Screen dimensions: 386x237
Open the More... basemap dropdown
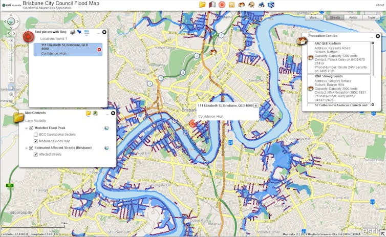[314, 17]
